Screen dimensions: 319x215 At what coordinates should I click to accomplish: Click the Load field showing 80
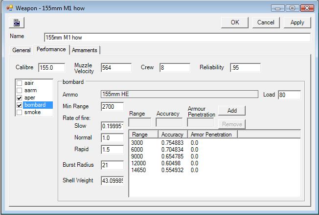289,95
